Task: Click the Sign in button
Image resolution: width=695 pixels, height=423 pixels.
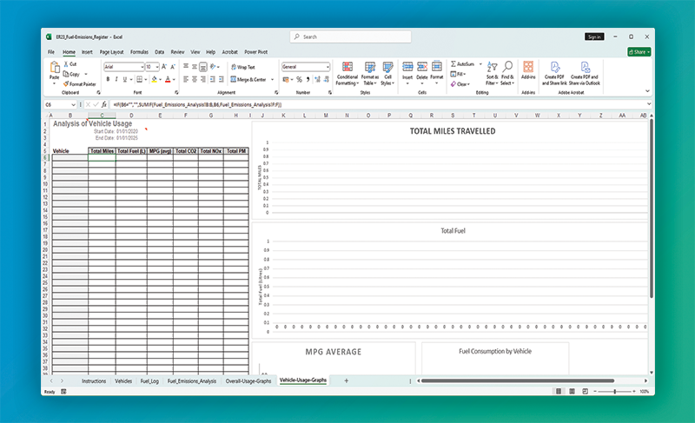Action: point(594,37)
